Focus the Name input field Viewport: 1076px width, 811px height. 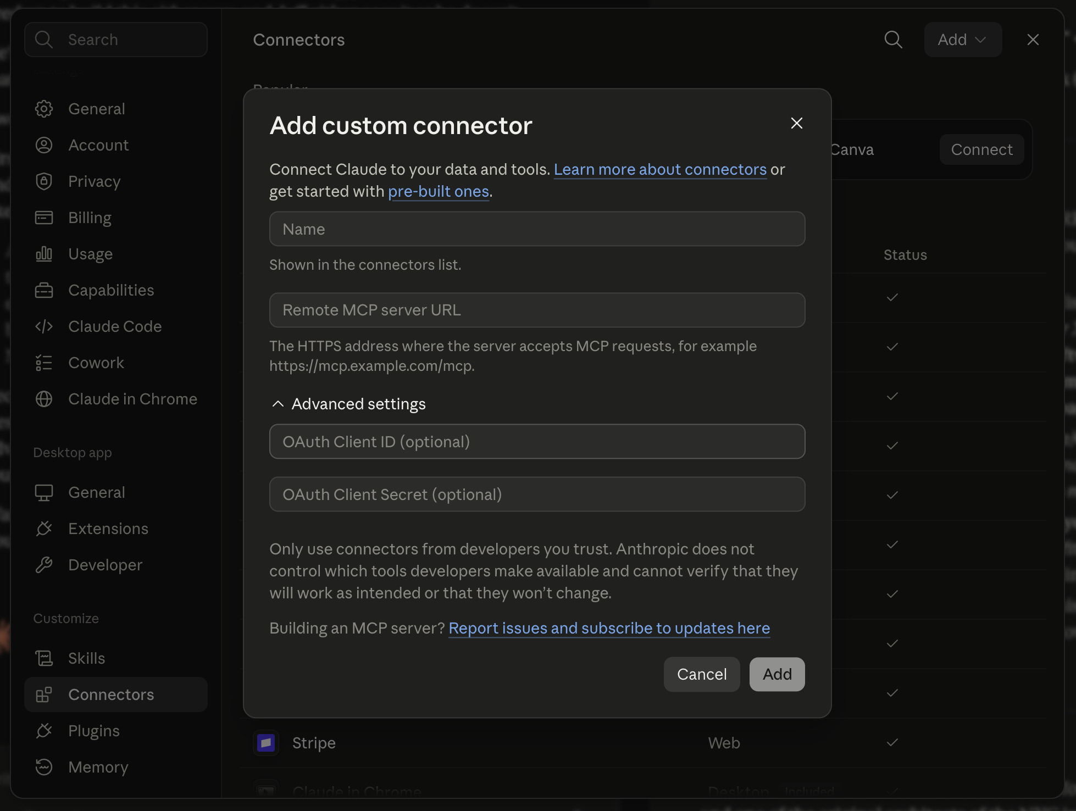(x=537, y=229)
